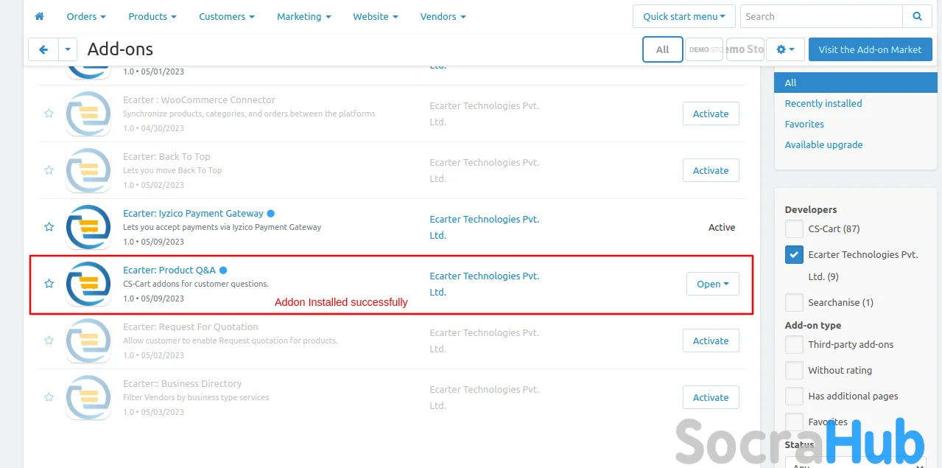Click the Iyzico Payment Gateway add-on logo
This screenshot has height=468, width=942.
point(88,227)
